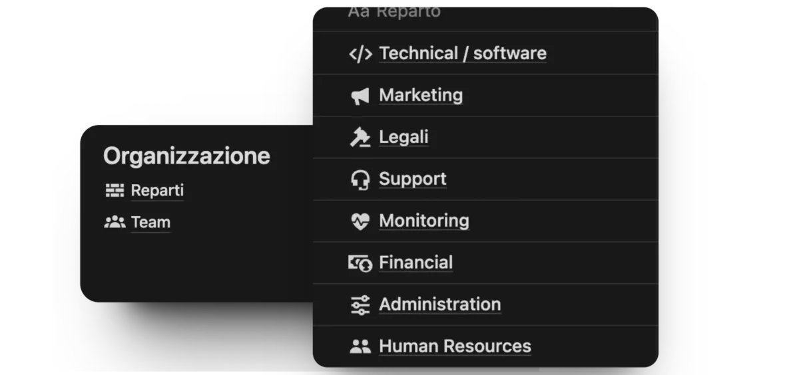Open the Legali department link

point(403,138)
